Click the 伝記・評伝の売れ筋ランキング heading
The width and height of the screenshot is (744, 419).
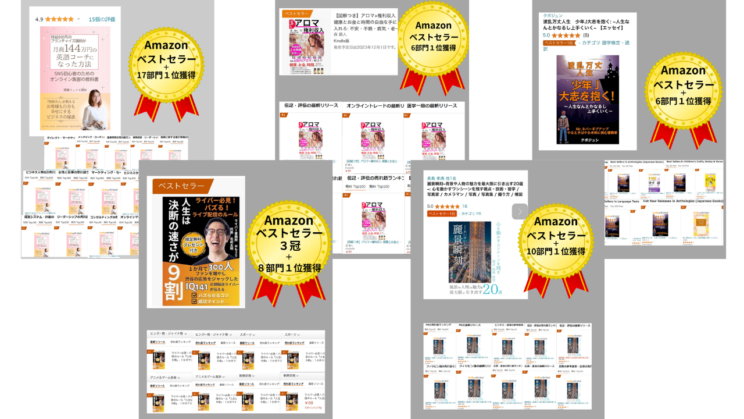[x=375, y=179]
